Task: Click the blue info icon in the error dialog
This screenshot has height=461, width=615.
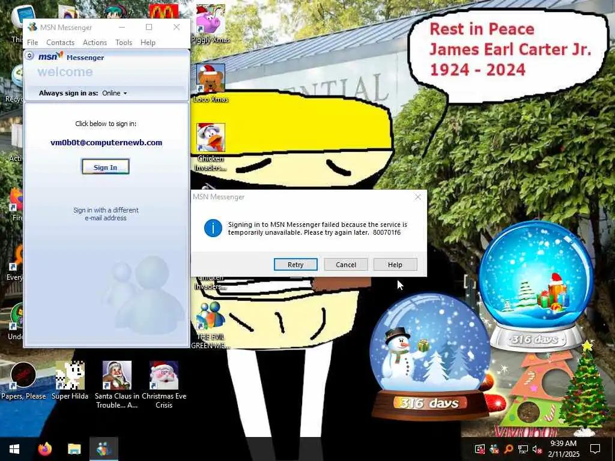Action: 213,228
